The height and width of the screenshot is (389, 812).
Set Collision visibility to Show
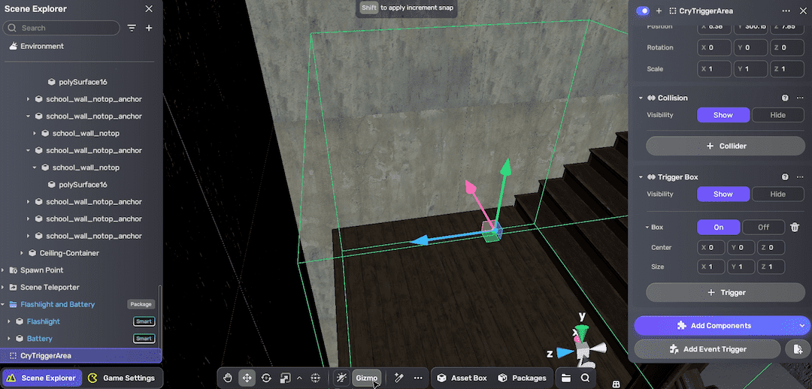[723, 115]
